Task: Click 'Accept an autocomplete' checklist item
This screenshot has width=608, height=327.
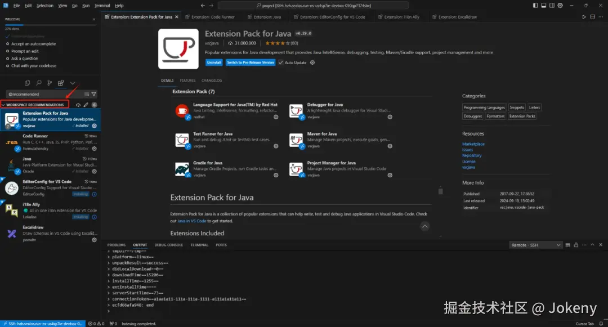Action: (33, 44)
